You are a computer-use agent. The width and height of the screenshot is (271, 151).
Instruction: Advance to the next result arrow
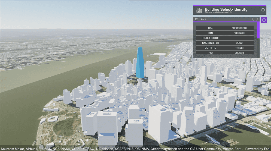click(257, 19)
